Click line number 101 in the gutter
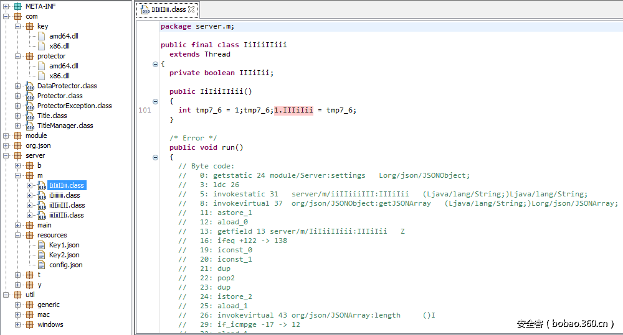 coord(145,110)
